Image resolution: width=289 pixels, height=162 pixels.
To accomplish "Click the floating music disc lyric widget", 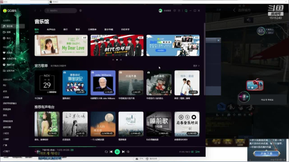I will pyautogui.click(x=244, y=97).
